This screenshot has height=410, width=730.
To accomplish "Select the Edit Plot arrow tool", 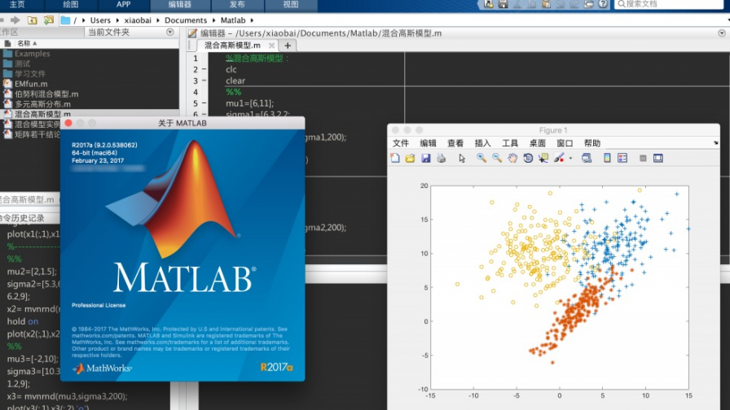I will click(462, 158).
